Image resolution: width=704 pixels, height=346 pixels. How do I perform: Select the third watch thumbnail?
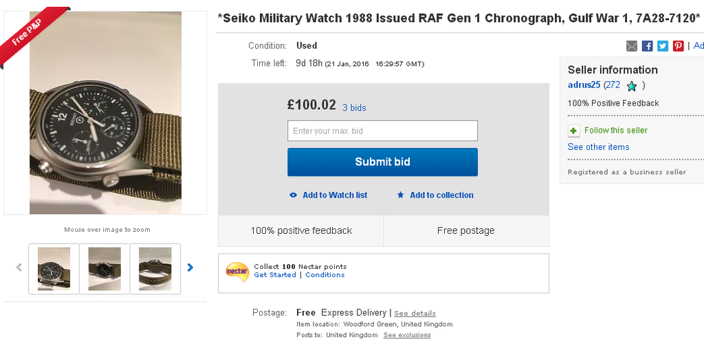coord(155,268)
